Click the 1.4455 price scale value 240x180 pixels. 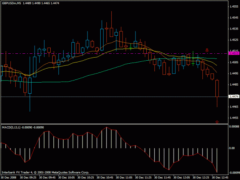click(x=234, y=118)
